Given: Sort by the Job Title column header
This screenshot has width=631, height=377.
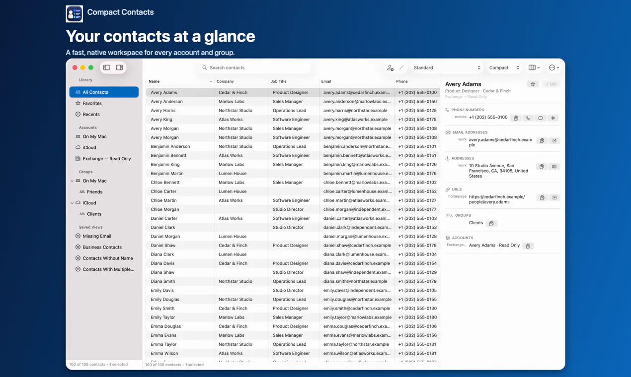Looking at the screenshot, I should [x=294, y=81].
